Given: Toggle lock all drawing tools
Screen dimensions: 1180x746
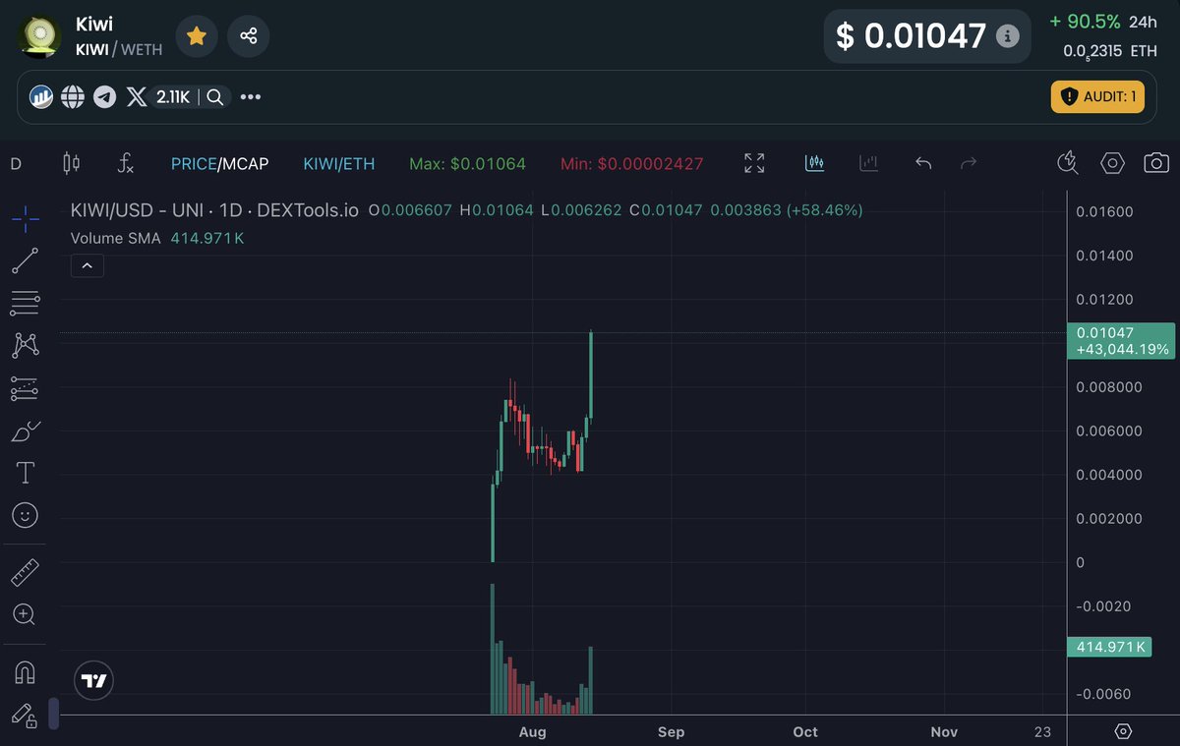Looking at the screenshot, I should [x=25, y=715].
